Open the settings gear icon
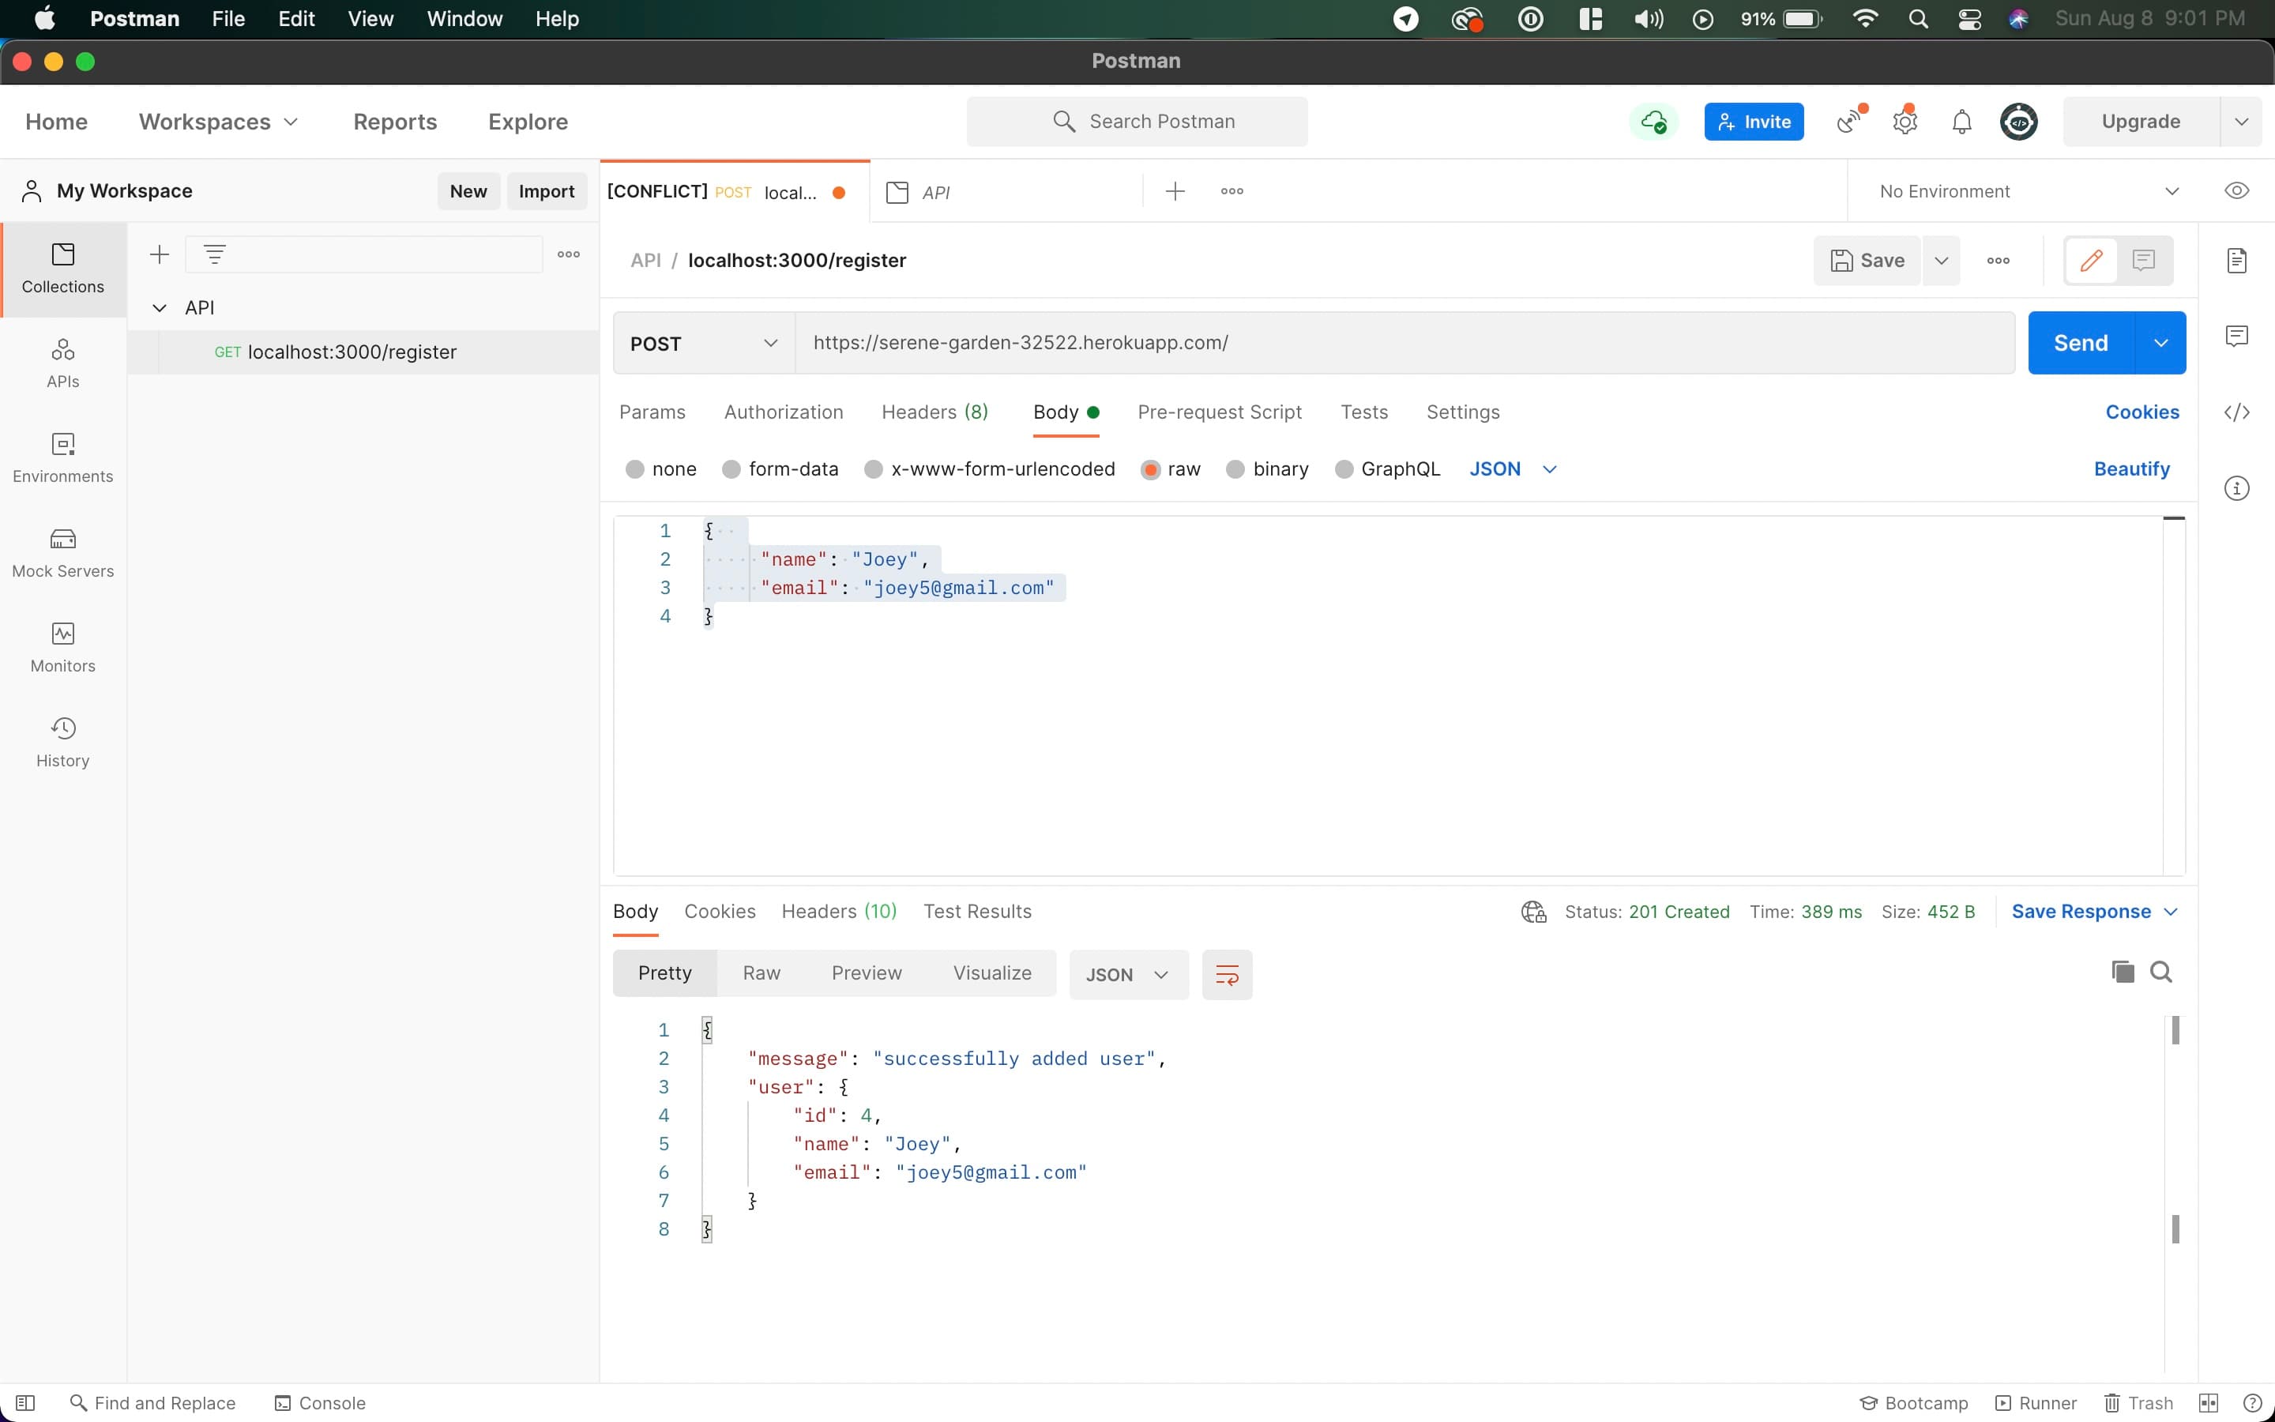 tap(1905, 122)
